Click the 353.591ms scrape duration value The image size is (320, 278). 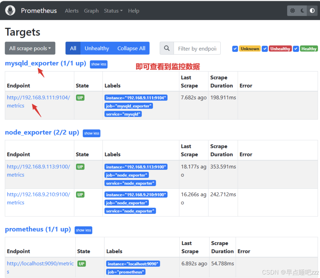pos(223,167)
